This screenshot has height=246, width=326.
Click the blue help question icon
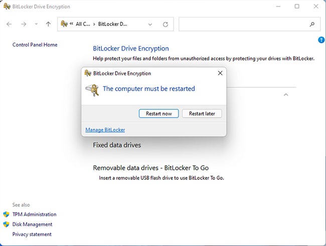pos(321,40)
